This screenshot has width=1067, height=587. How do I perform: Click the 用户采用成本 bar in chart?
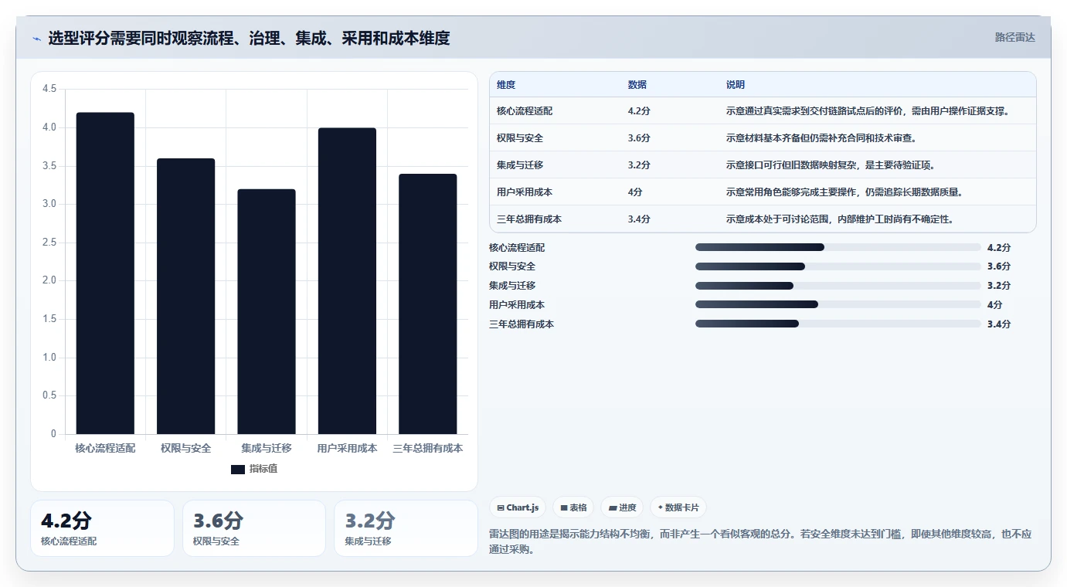point(347,280)
